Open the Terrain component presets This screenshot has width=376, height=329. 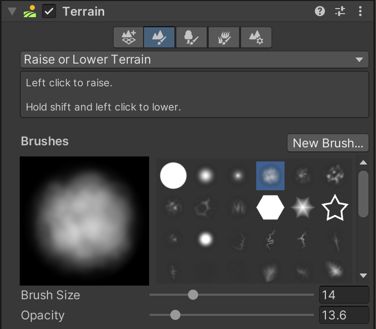(340, 11)
